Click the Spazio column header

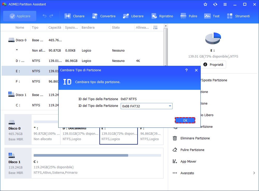click(x=71, y=28)
